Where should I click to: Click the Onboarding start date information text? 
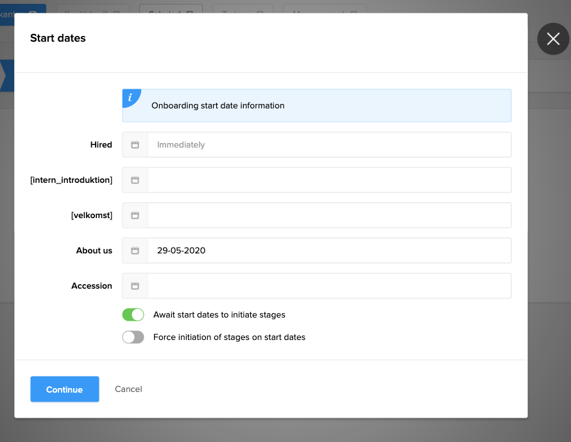coord(217,106)
